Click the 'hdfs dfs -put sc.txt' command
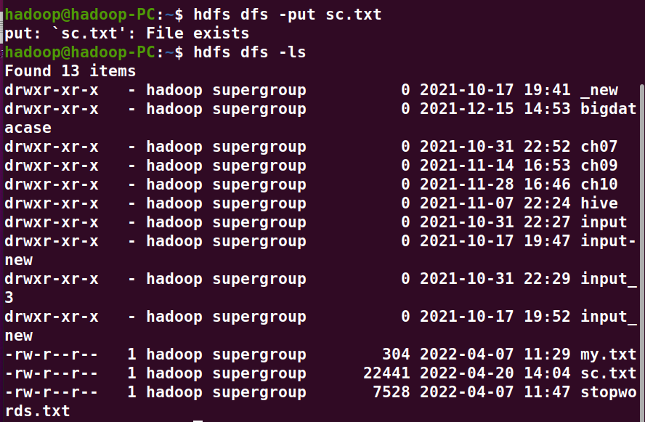This screenshot has height=422, width=645. pos(288,15)
